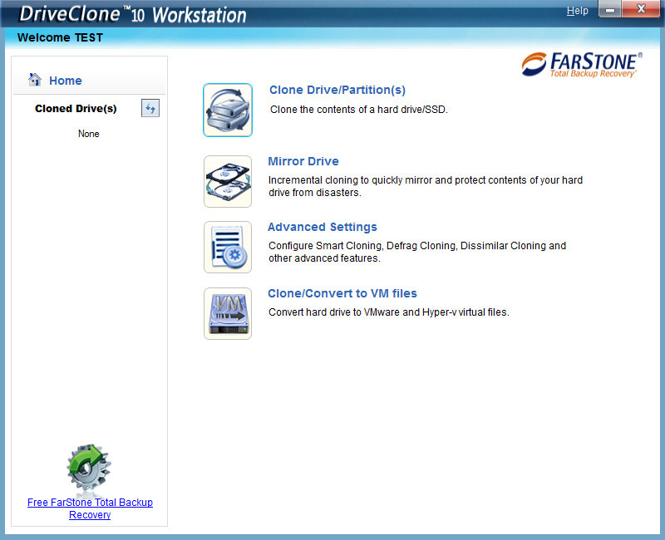Minimize the DriveClone window
Image resolution: width=665 pixels, height=540 pixels.
click(610, 9)
